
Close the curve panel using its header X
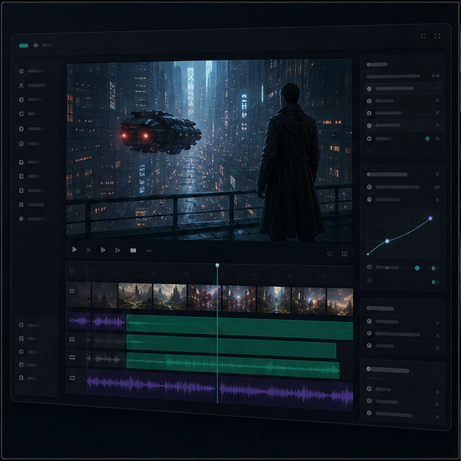437,175
